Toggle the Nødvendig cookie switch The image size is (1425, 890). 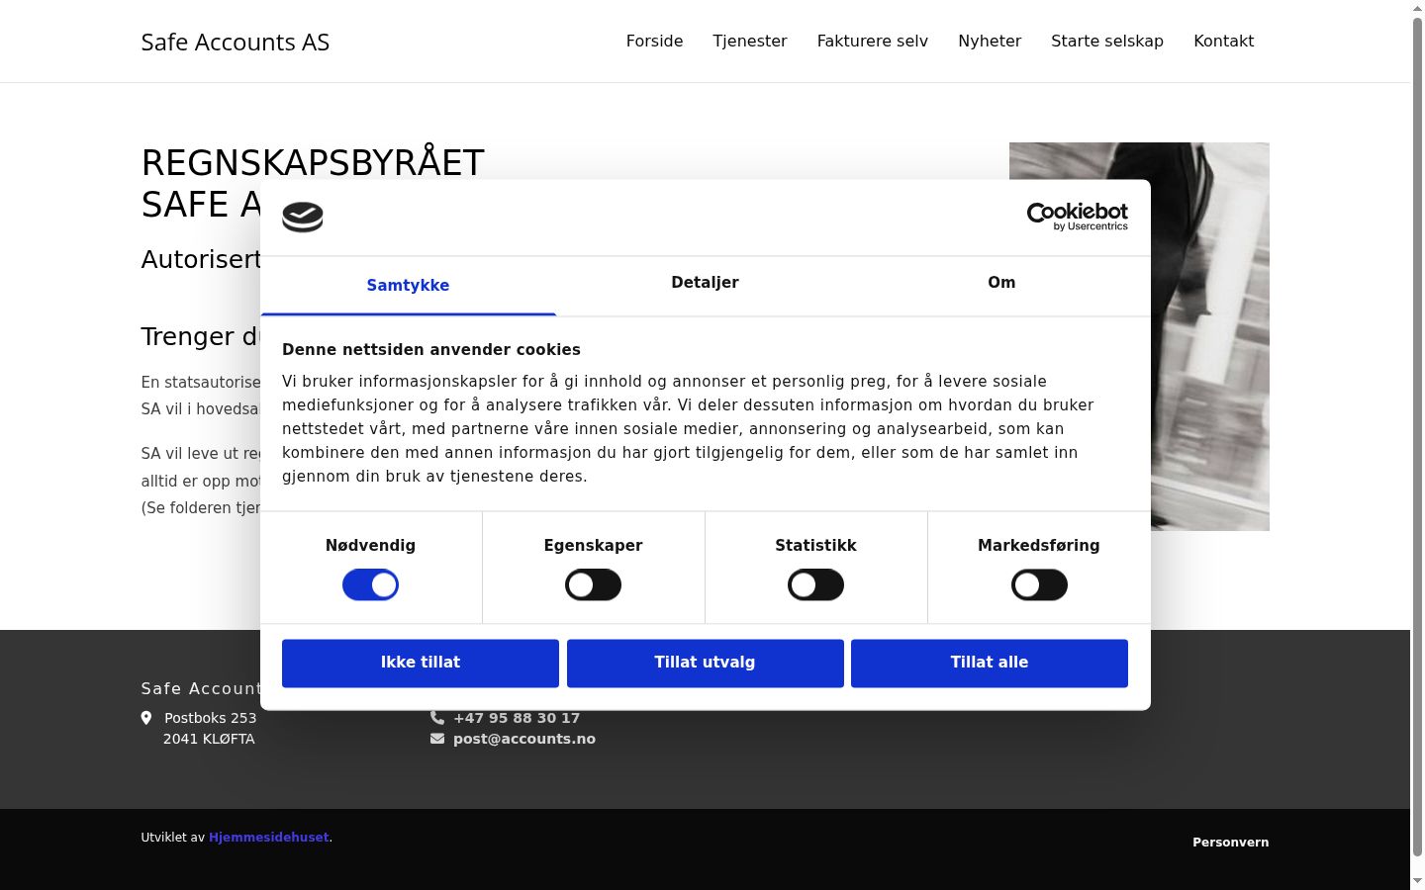point(370,584)
